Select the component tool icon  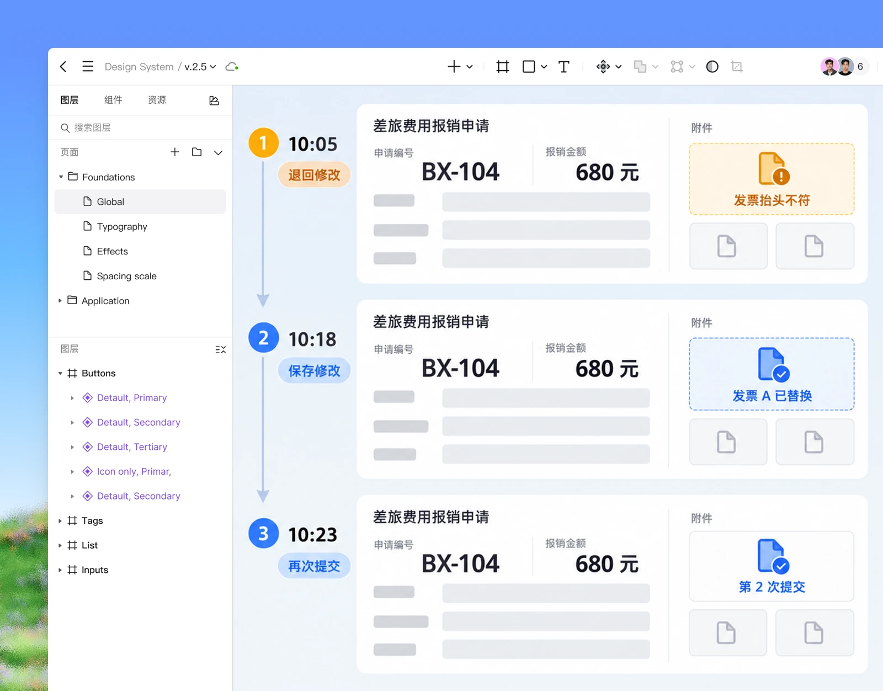pyautogui.click(x=603, y=67)
